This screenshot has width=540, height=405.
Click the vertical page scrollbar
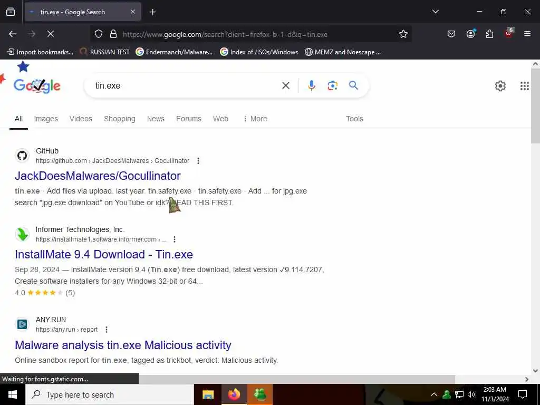pos(535,106)
